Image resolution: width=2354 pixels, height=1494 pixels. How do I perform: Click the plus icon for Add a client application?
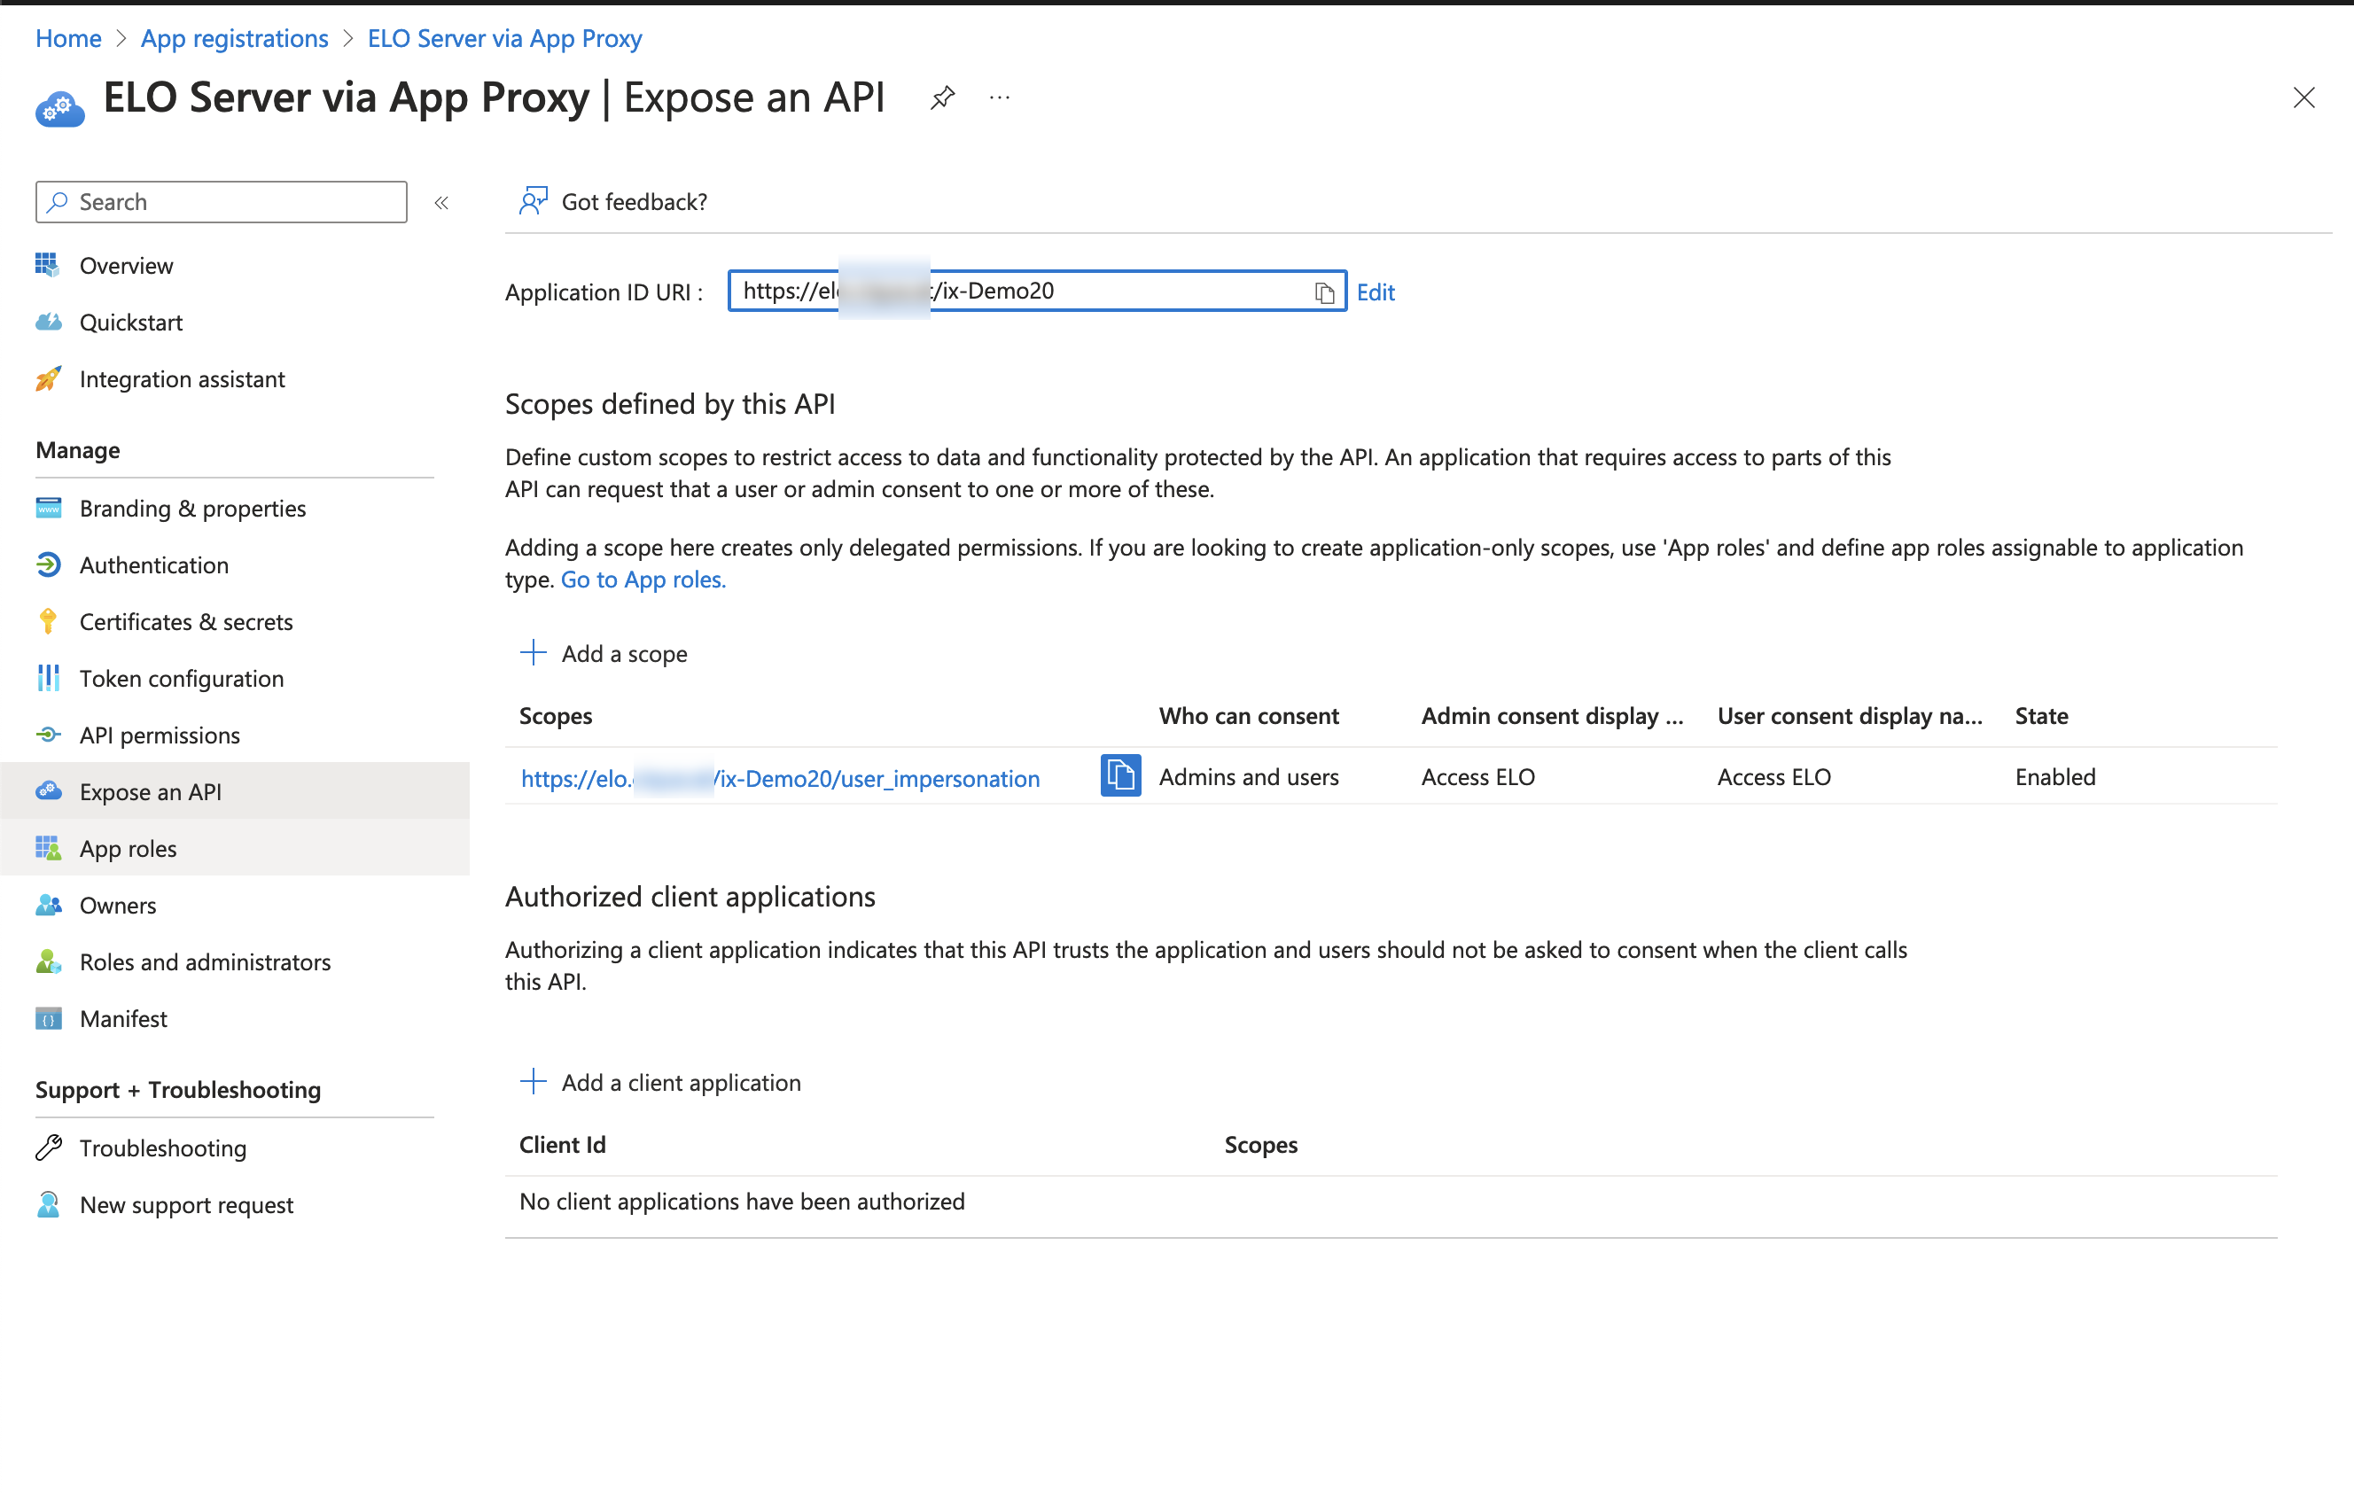(533, 1082)
